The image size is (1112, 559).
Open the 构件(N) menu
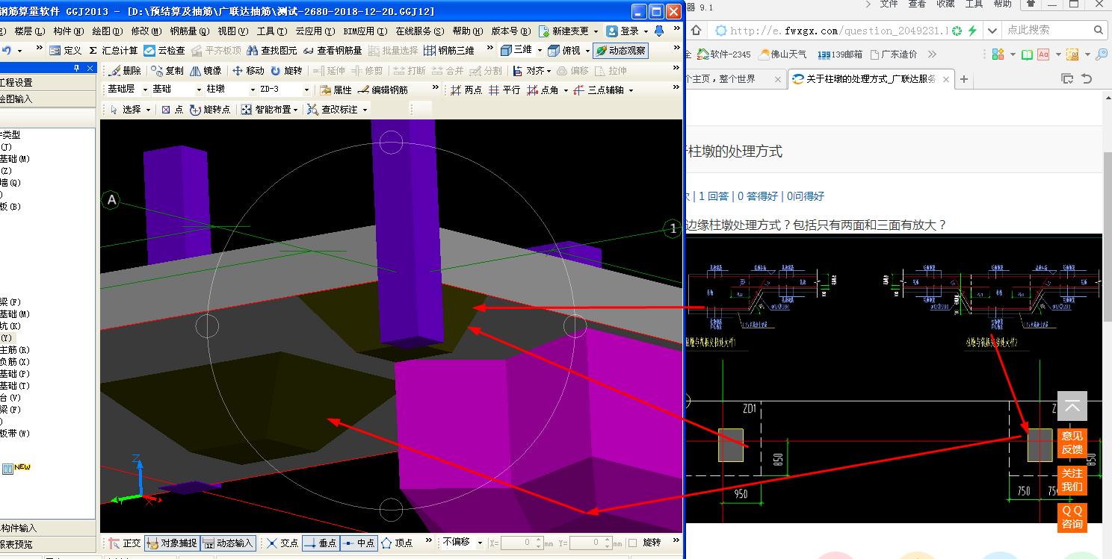[x=68, y=31]
